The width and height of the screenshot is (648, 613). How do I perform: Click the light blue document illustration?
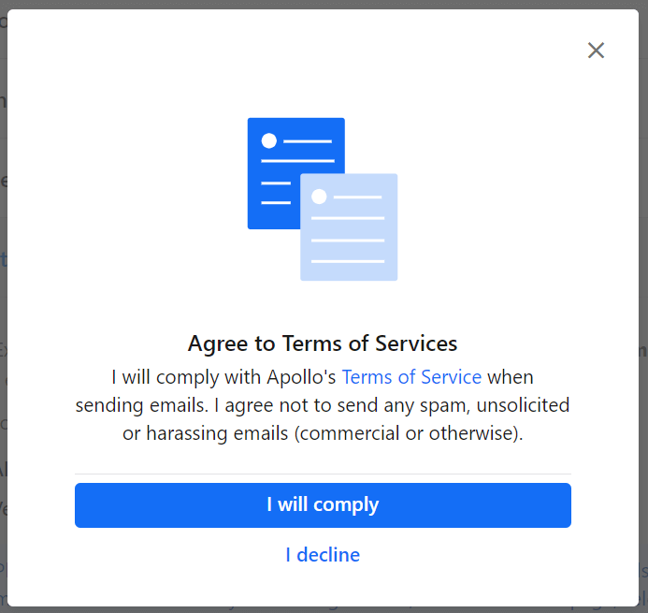349,227
